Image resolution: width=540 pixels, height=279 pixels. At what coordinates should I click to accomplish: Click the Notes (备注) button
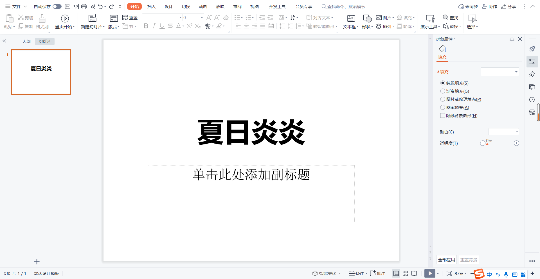[357, 273]
